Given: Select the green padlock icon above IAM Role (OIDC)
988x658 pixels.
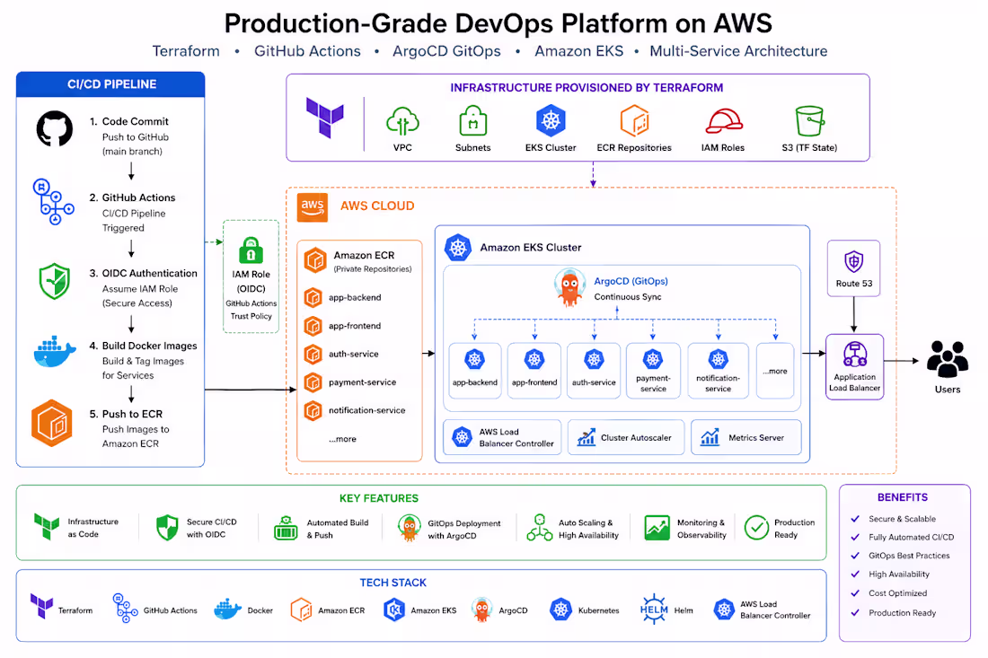Looking at the screenshot, I should pos(251,250).
